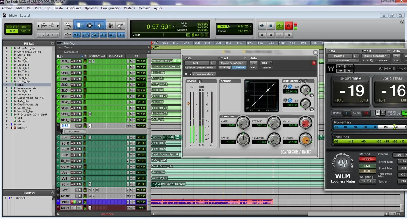This screenshot has width=407, height=219.
Task: Solo the M&E track
Action: click(x=77, y=126)
